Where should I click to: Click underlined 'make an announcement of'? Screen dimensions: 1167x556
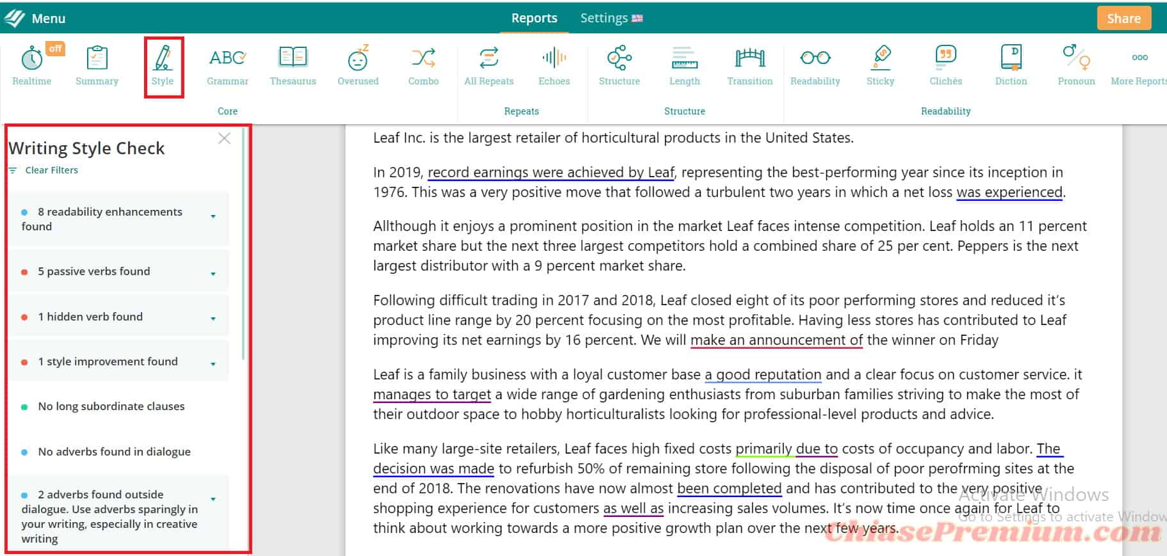click(777, 340)
